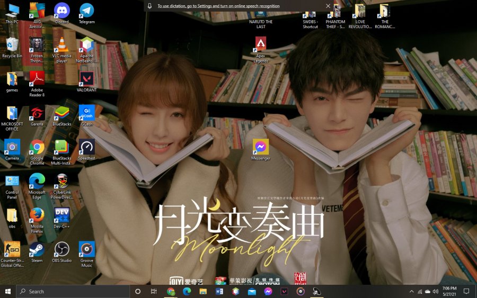Select the VALORANT desktop icon
This screenshot has width=477, height=298.
[87, 79]
